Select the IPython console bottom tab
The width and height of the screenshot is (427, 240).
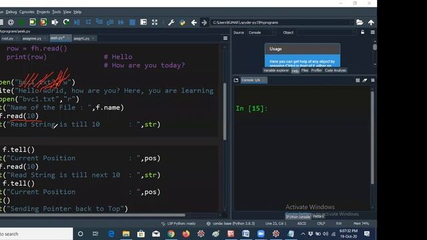[298, 217]
